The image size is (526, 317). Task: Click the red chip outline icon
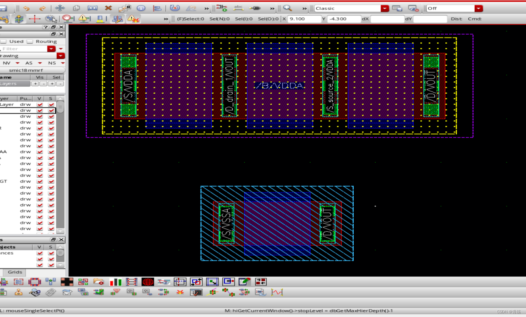pyautogui.click(x=34, y=282)
